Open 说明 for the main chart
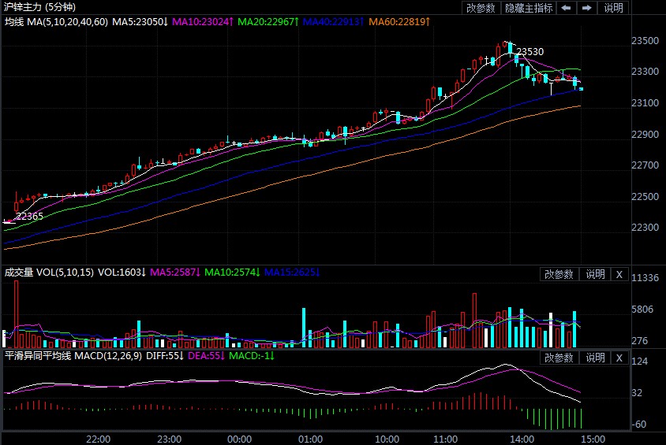Screen dimensions: 666x445 [613, 8]
